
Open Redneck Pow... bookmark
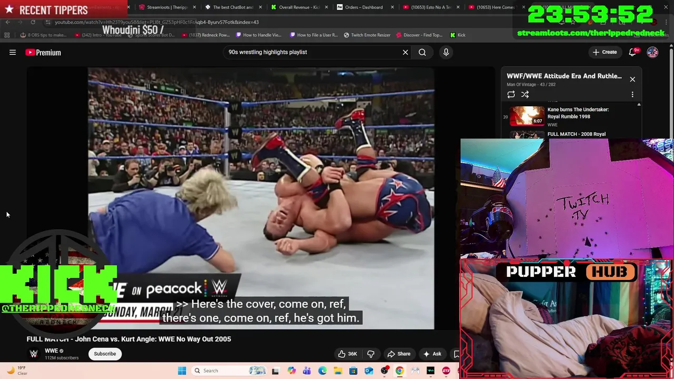[x=206, y=35]
